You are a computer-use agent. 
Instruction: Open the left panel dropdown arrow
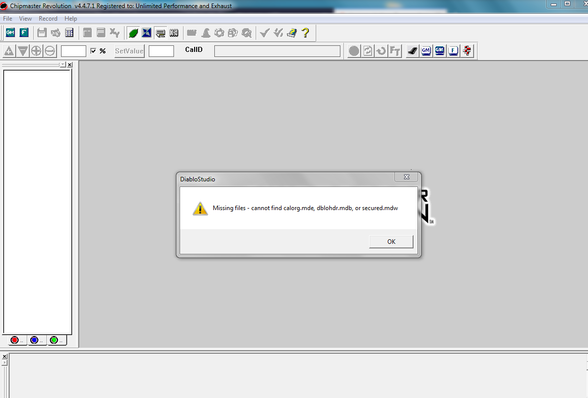pyautogui.click(x=63, y=65)
